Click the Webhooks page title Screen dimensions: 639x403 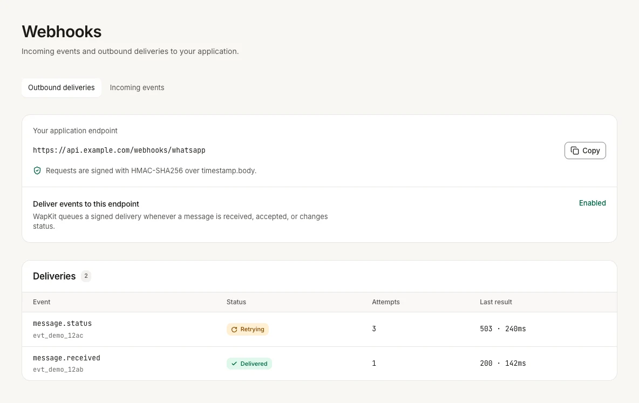click(x=62, y=32)
